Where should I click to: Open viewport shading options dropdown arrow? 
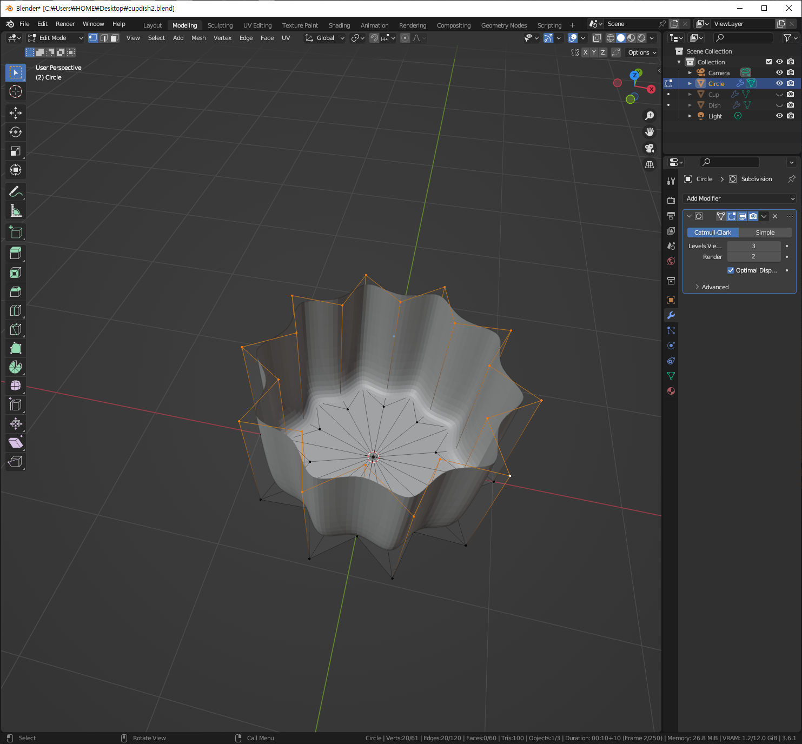pyautogui.click(x=652, y=38)
